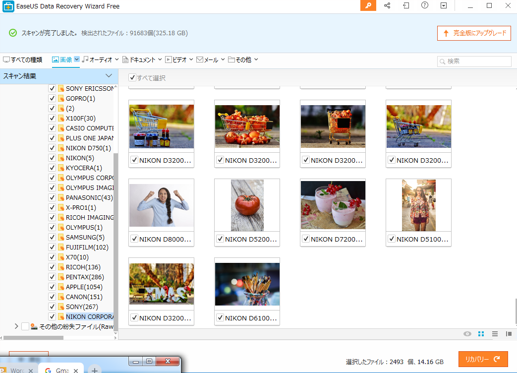Screen dimensions: 517x373
Task: Click the その他の紛失ファイル drive icon
Action: point(34,326)
